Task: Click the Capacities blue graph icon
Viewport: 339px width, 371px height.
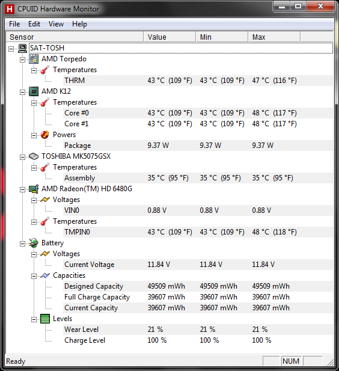Action: point(45,275)
